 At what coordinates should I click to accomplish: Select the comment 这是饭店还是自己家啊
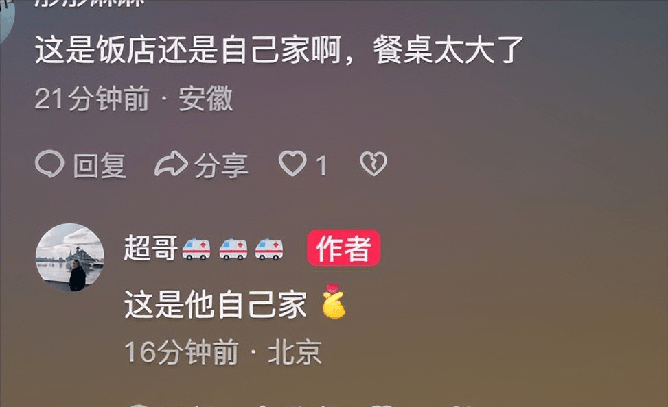coord(188,50)
